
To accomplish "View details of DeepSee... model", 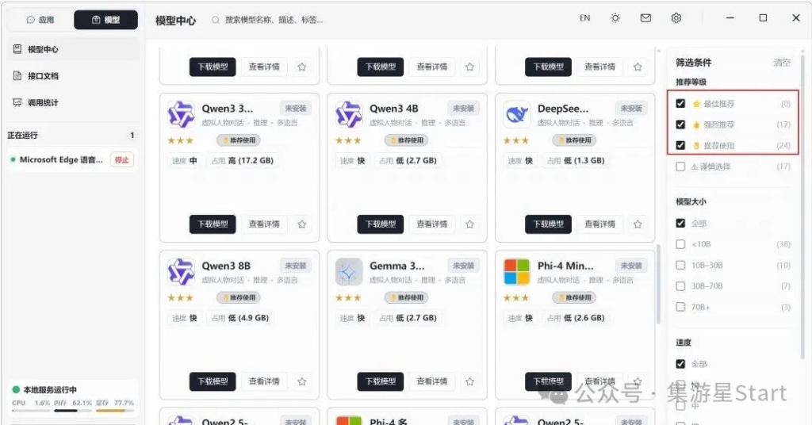I will tap(599, 224).
